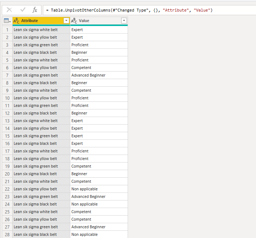Select row number 7
Image resolution: width=256 pixels, height=238 pixels.
(x=7, y=75)
